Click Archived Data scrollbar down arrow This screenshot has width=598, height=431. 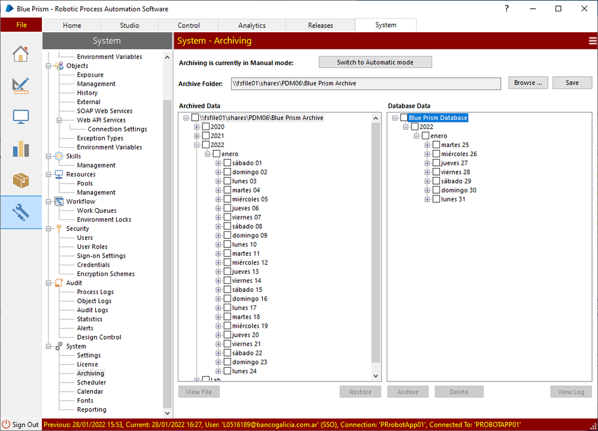pyautogui.click(x=376, y=376)
